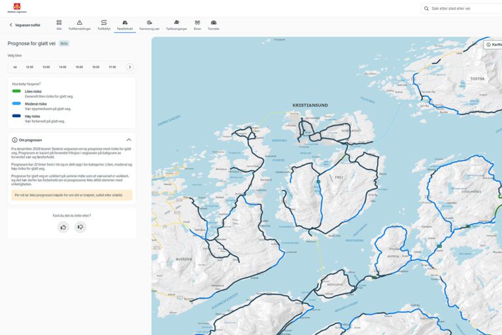Click the thumbs down feedback icon
The width and height of the screenshot is (502, 335).
(x=80, y=227)
